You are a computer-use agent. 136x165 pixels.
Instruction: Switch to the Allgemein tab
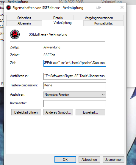[24, 23]
